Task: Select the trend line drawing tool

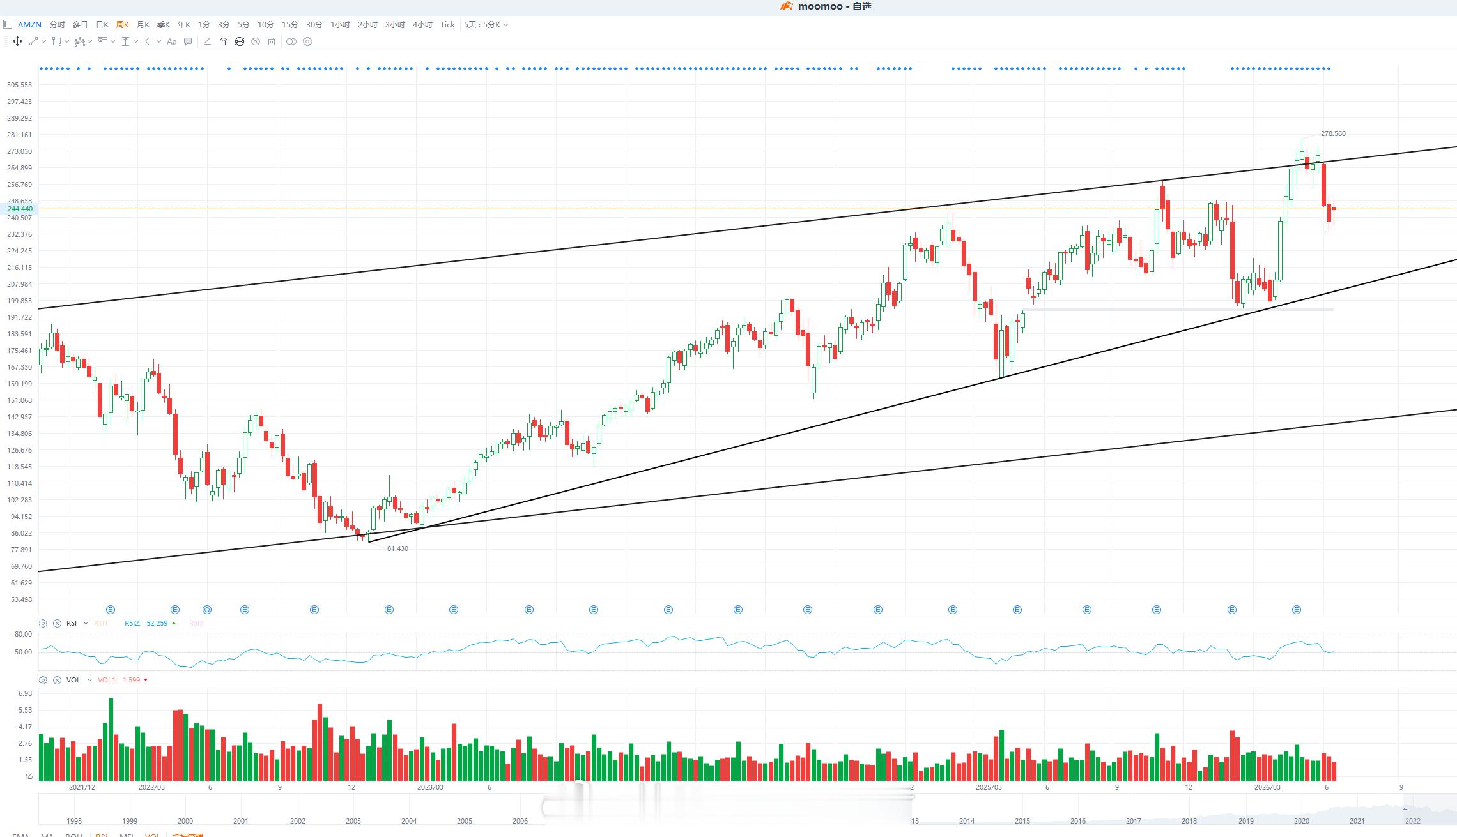Action: (34, 41)
